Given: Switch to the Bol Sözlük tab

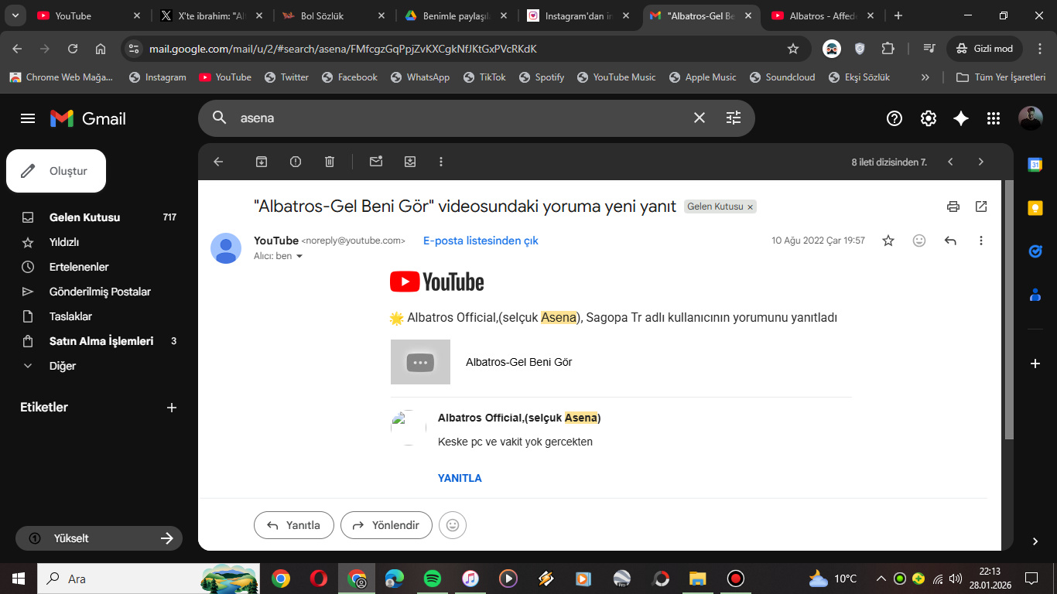Looking at the screenshot, I should pyautogui.click(x=333, y=15).
